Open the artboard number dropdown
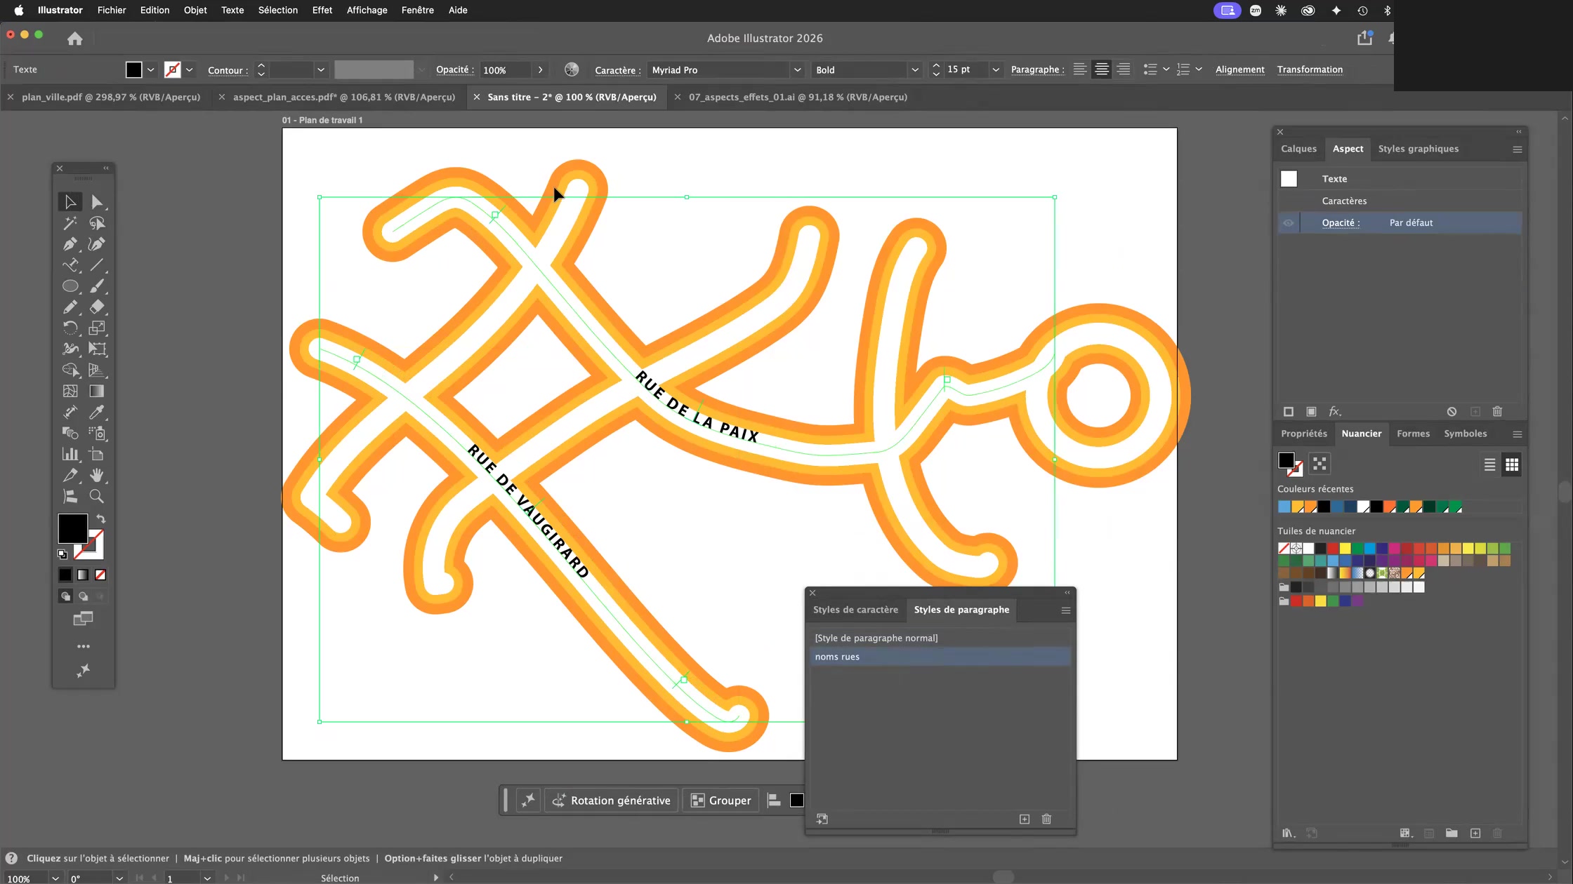 pos(207,878)
